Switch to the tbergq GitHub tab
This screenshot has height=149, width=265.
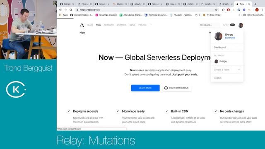coord(67,4)
